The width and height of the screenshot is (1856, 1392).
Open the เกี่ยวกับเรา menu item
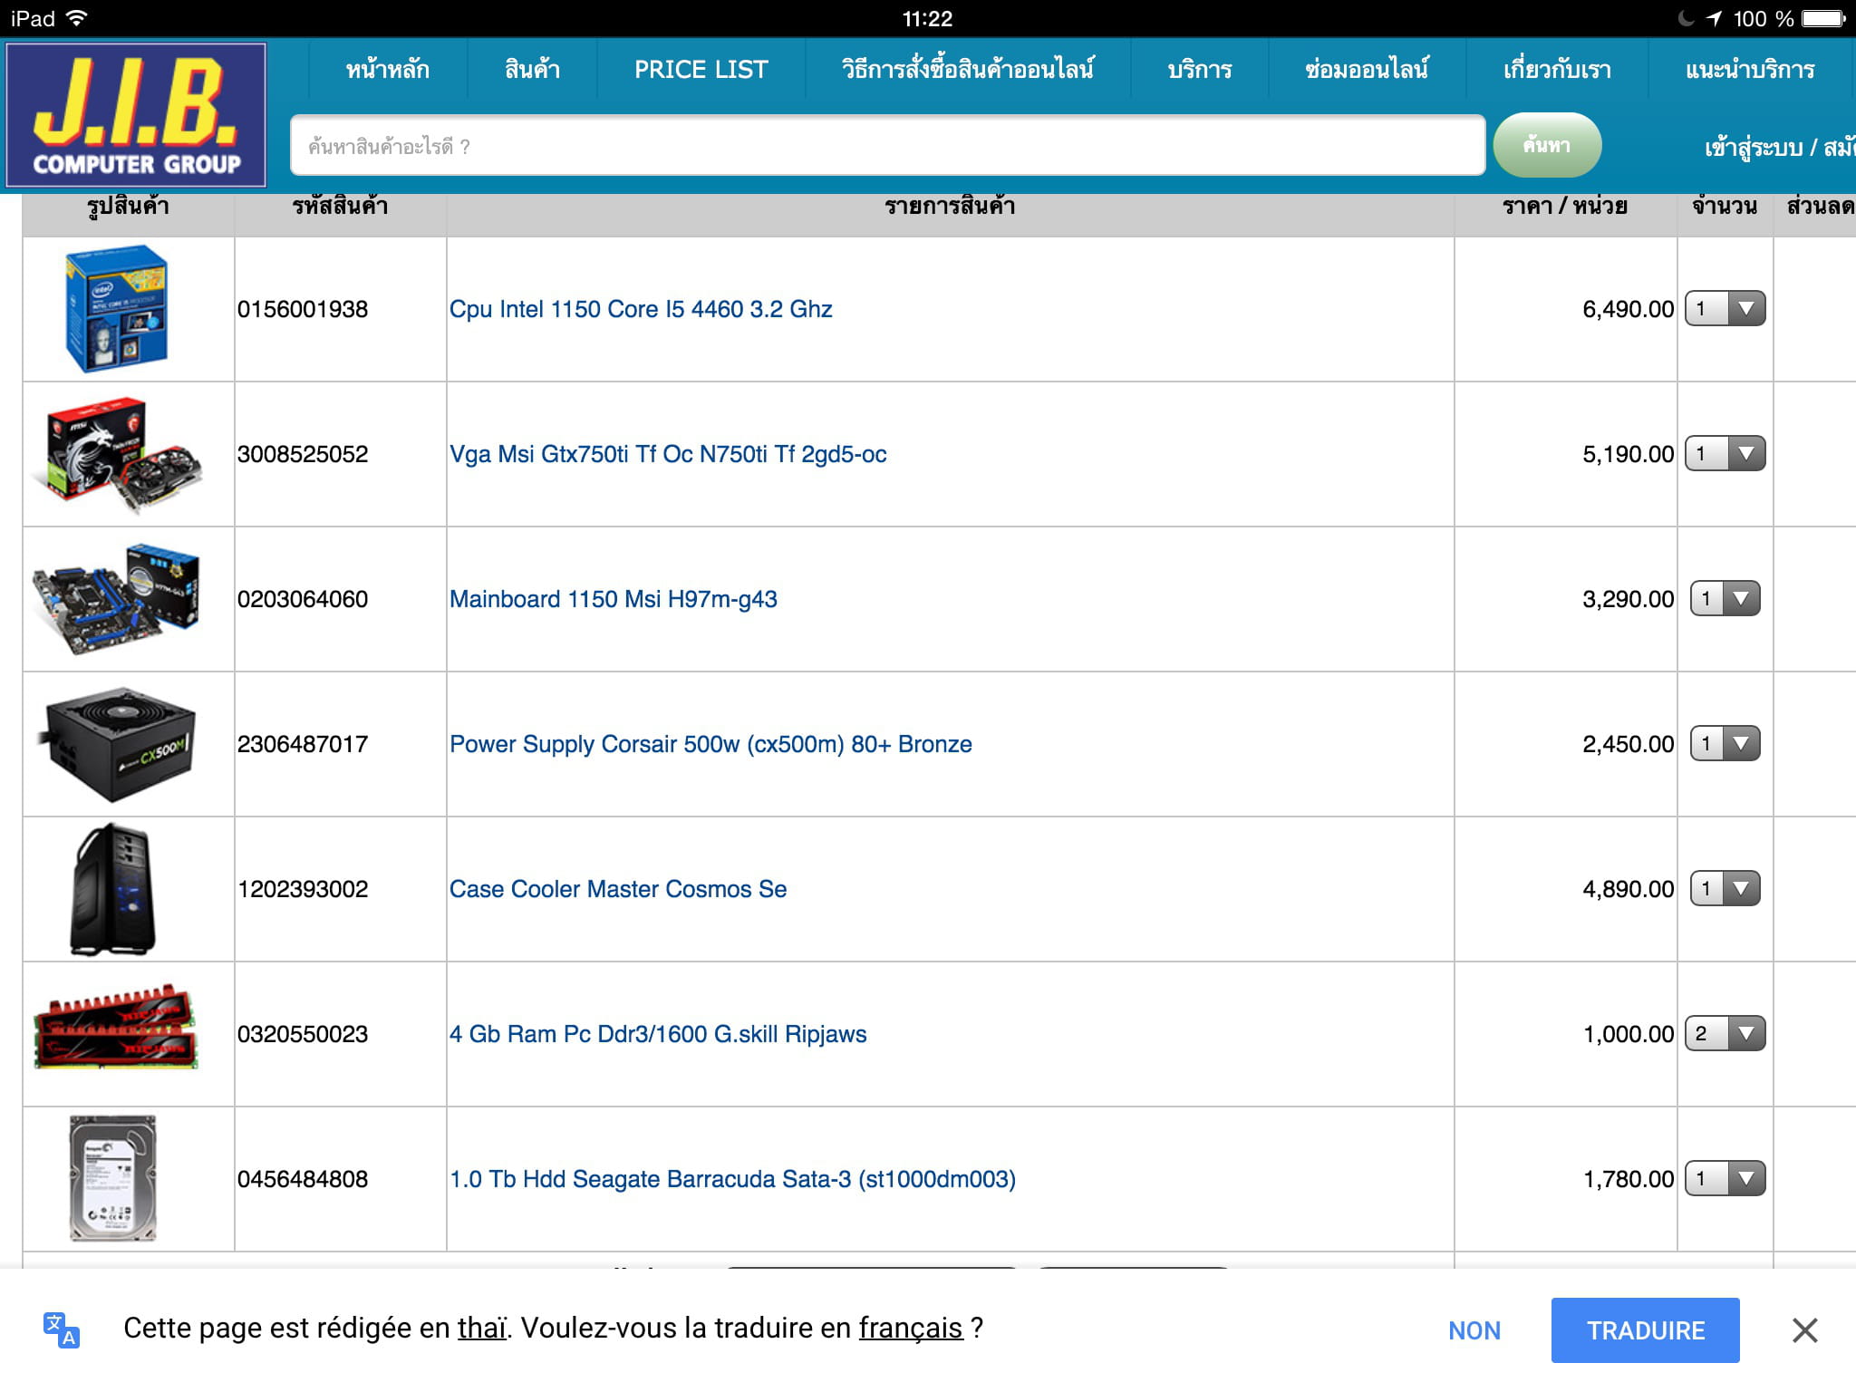pyautogui.click(x=1556, y=70)
